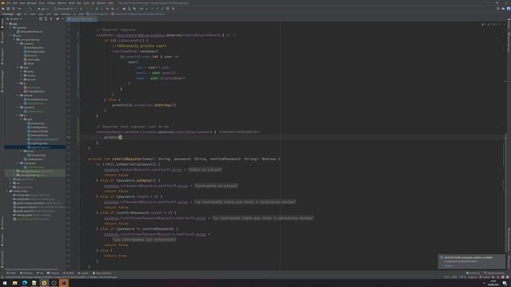Open the Navigate menu
This screenshot has height=287, width=511.
[x=32, y=3]
